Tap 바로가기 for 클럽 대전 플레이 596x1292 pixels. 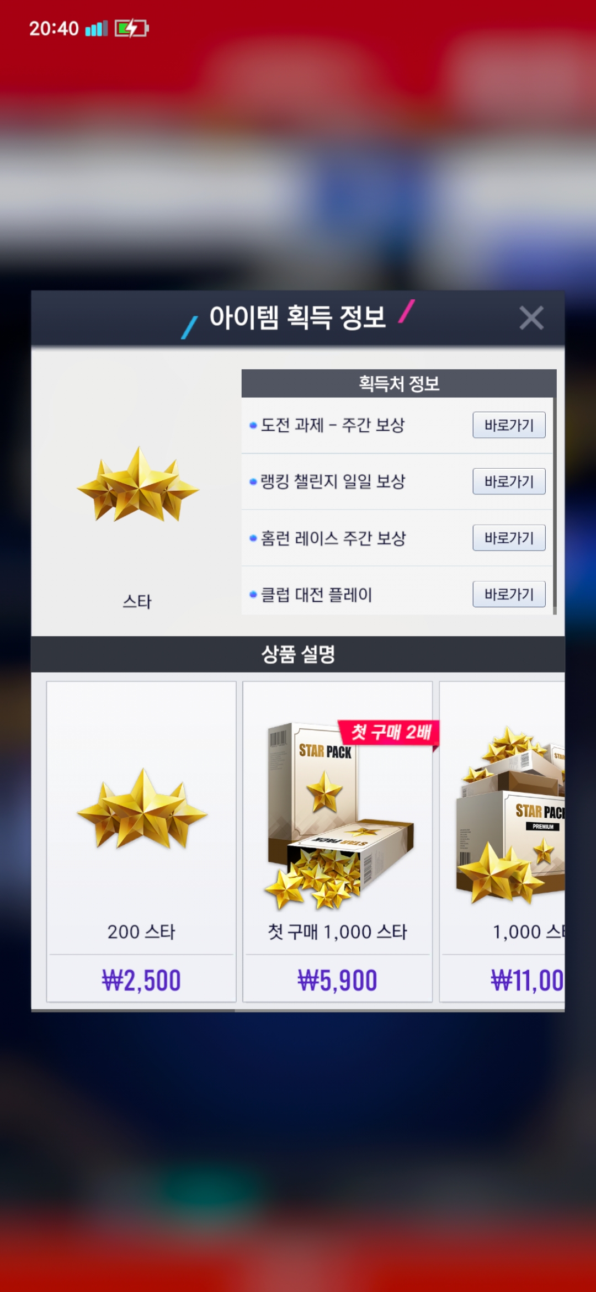pyautogui.click(x=509, y=594)
